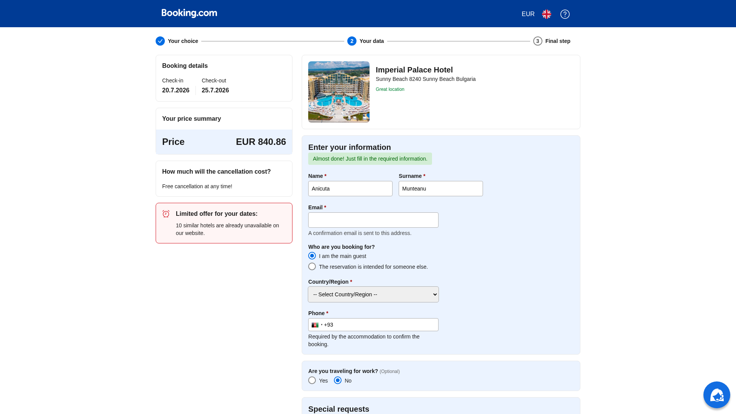Open the chat assistant bubble icon

[x=717, y=395]
